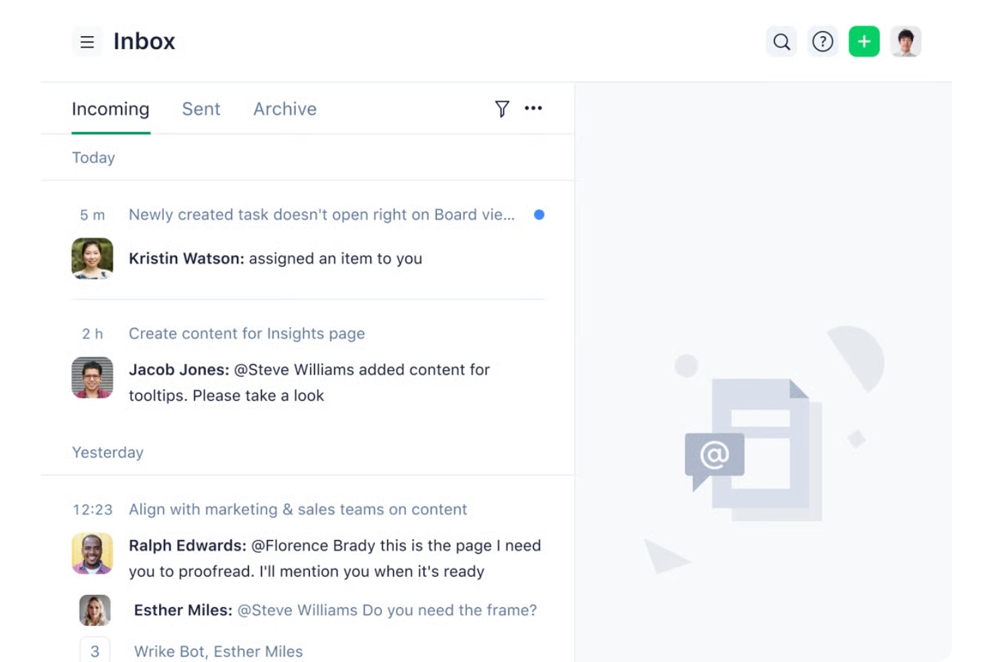Image resolution: width=993 pixels, height=662 pixels.
Task: Click Kristin Watson's avatar
Action: pos(93,258)
